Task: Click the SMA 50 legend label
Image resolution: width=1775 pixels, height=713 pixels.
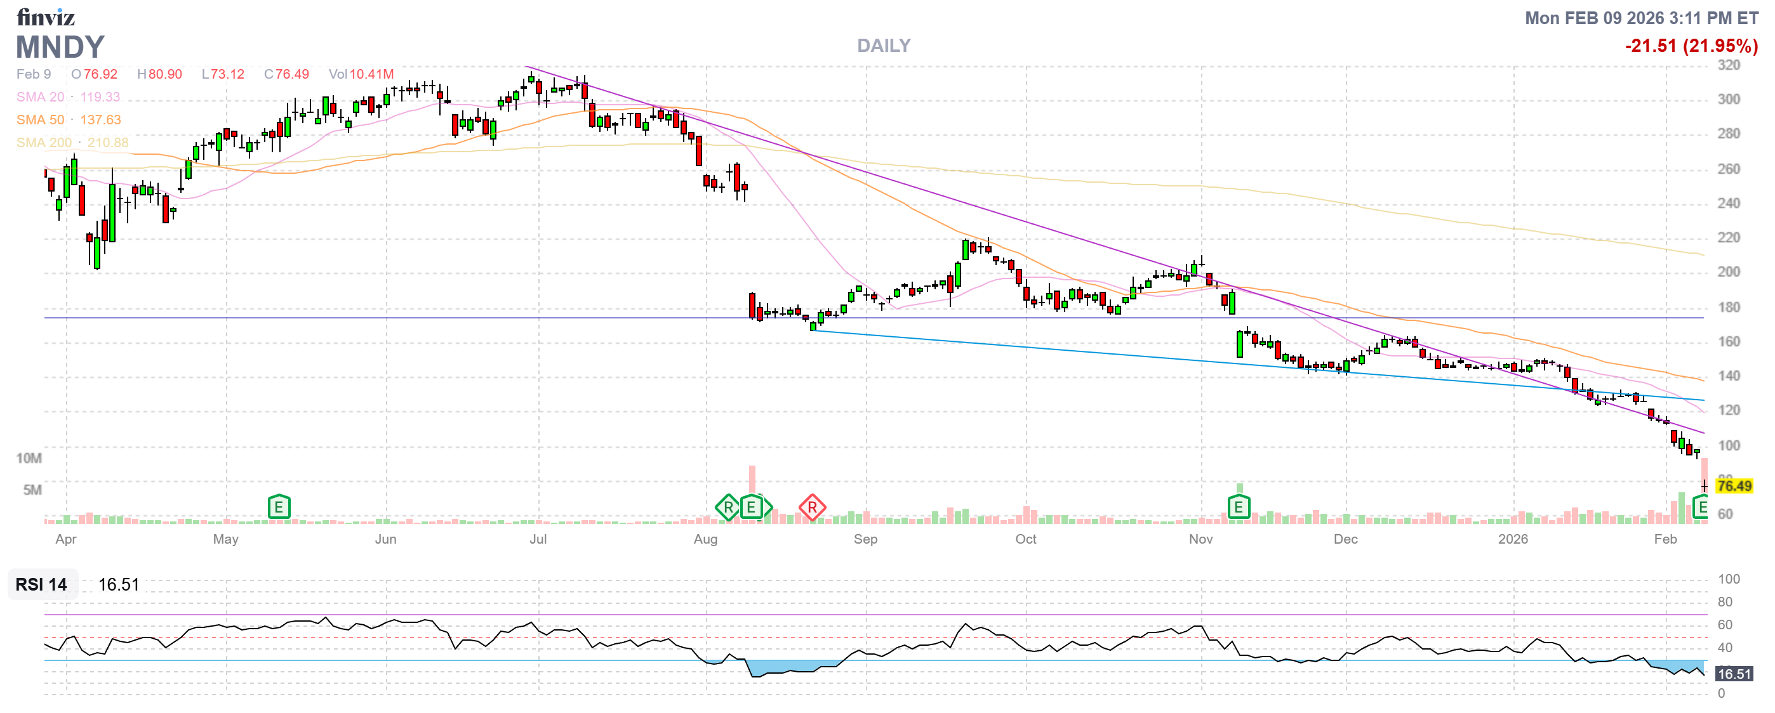Action: coord(40,120)
